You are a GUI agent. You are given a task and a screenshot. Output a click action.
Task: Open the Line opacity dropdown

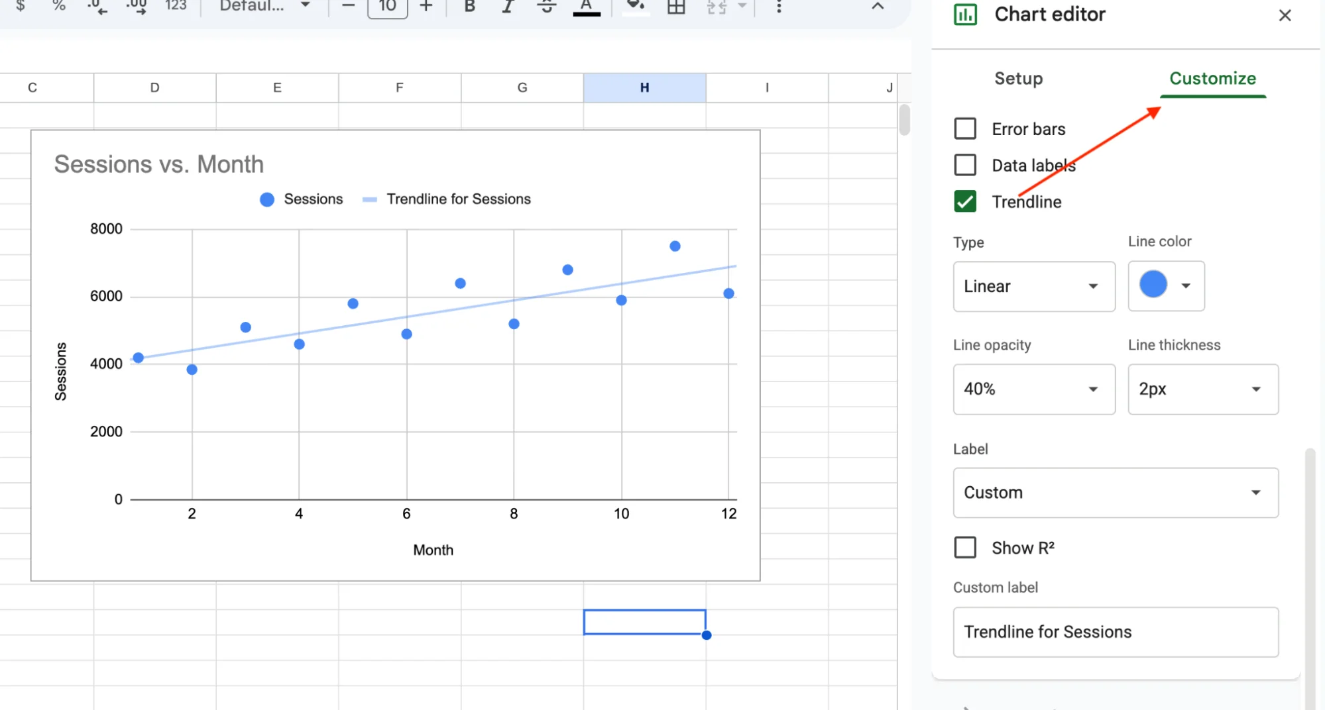coord(1033,389)
